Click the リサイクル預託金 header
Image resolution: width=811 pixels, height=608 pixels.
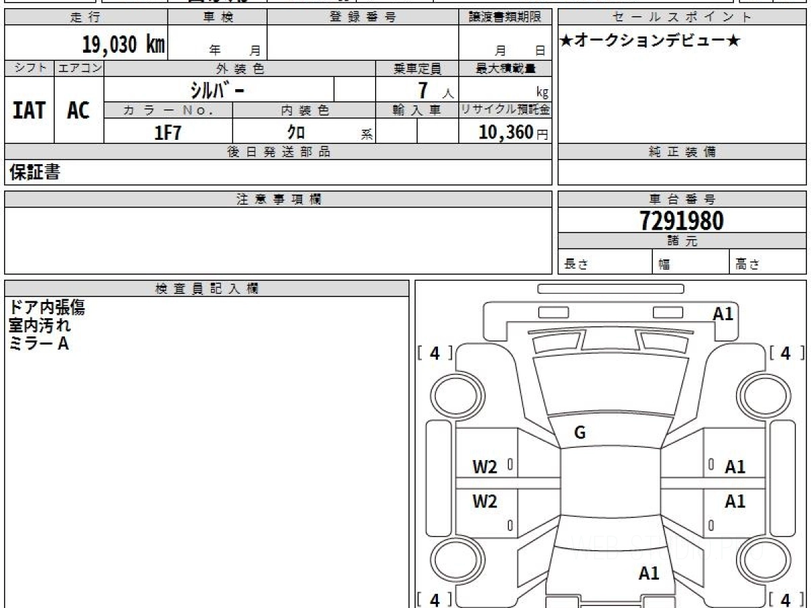click(x=506, y=110)
